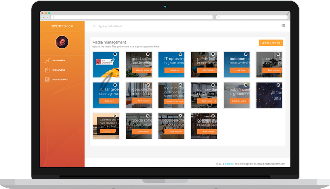Click the browser new tab plus icon

tap(54, 17)
